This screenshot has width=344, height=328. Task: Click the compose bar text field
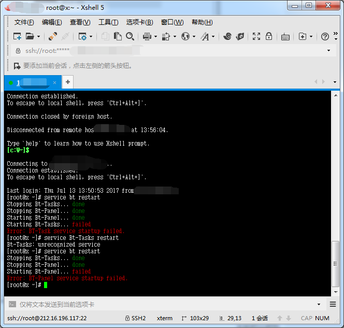167,304
